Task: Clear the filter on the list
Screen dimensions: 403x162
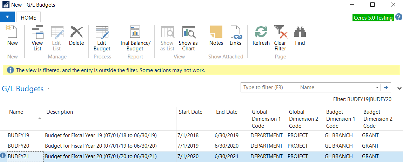Action: click(x=280, y=38)
